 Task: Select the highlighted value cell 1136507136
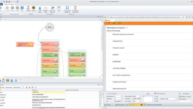tap(49, 92)
